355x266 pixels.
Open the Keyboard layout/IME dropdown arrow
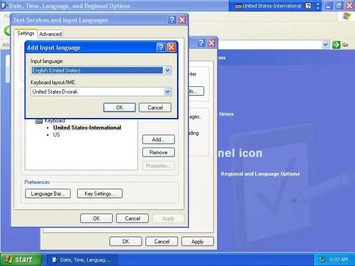pyautogui.click(x=167, y=92)
